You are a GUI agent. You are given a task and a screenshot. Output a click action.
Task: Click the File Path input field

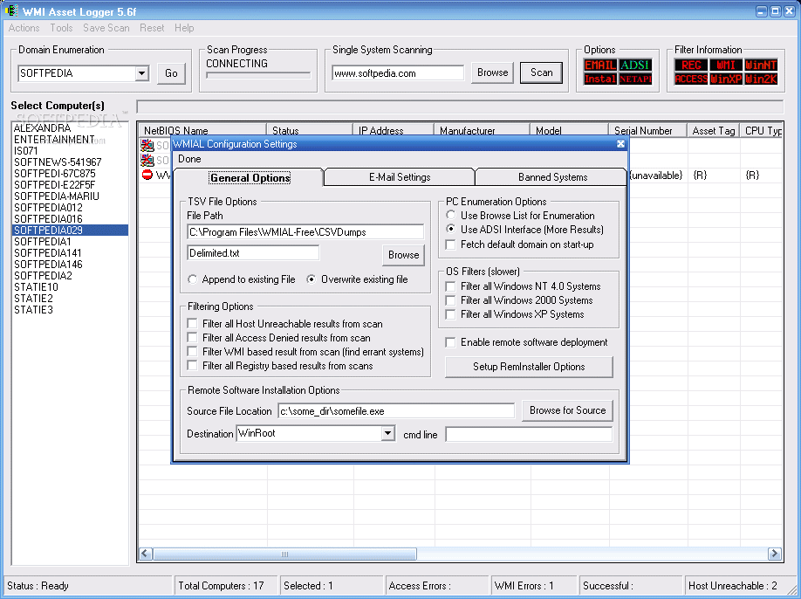[x=305, y=232]
